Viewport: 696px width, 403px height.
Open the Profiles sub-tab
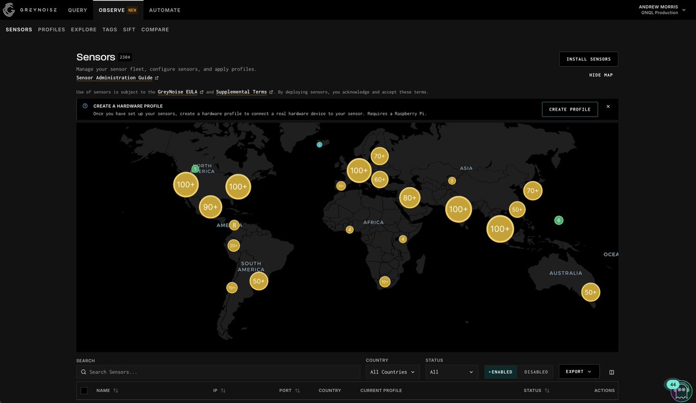point(52,30)
